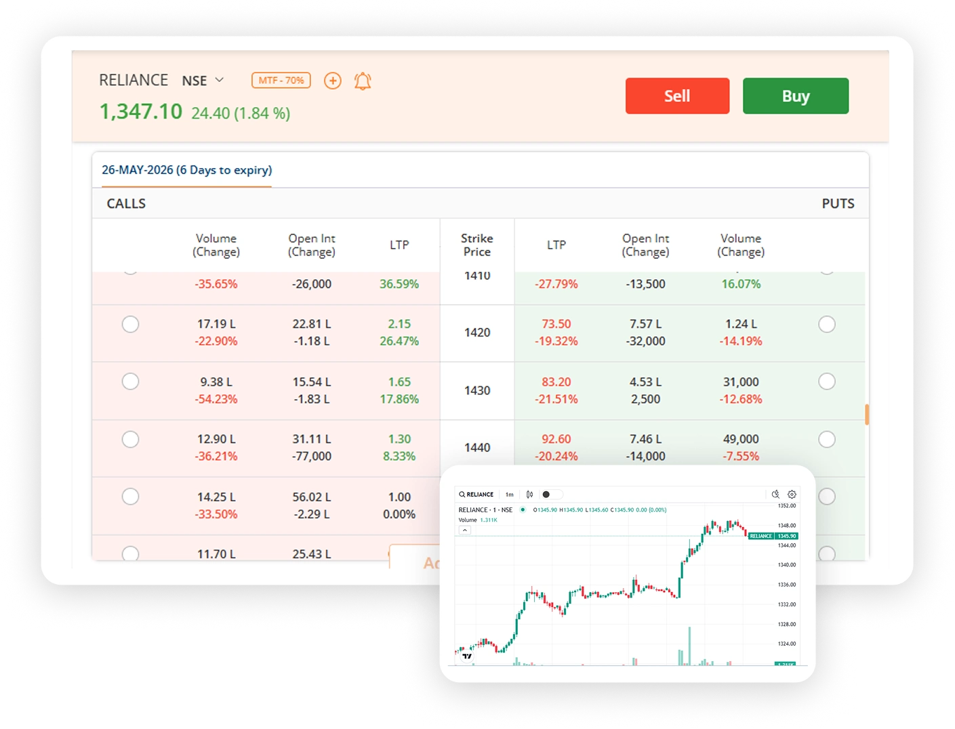
Task: Toggle the switch in chart toolbar
Action: 552,495
